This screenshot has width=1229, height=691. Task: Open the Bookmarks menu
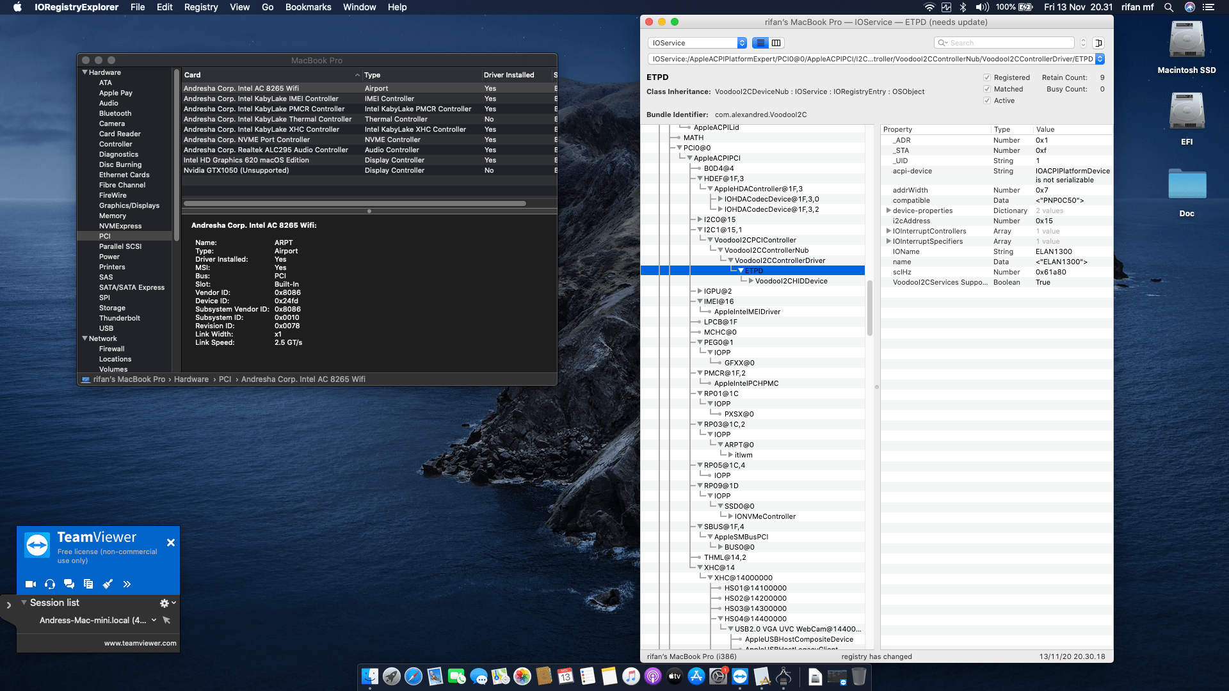[308, 7]
